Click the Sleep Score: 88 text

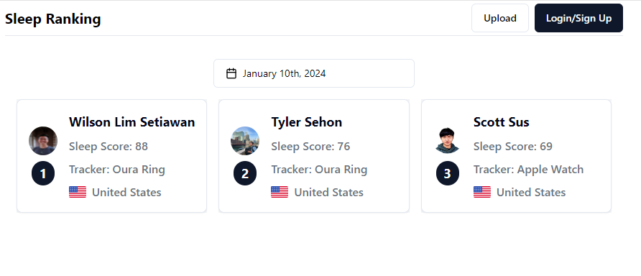pos(109,147)
